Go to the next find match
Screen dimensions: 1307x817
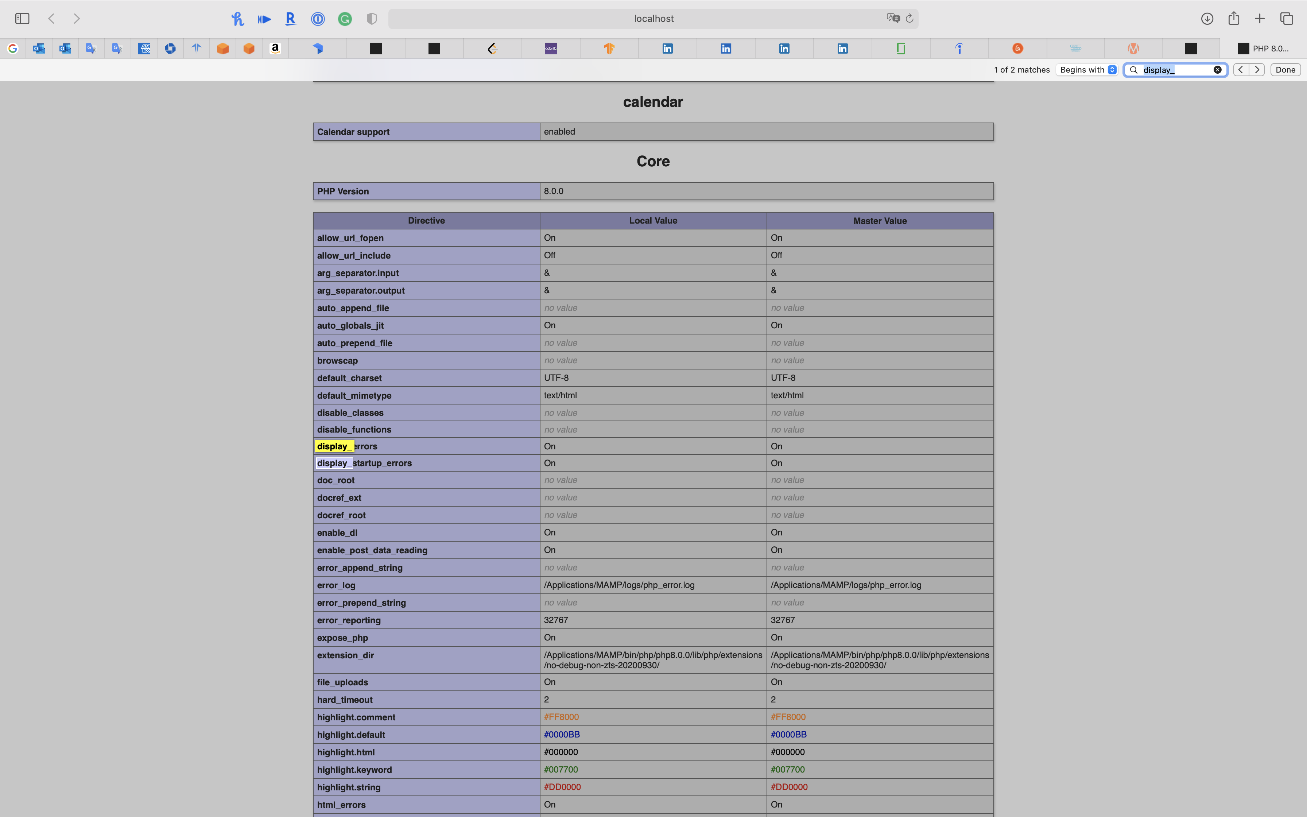click(x=1257, y=70)
